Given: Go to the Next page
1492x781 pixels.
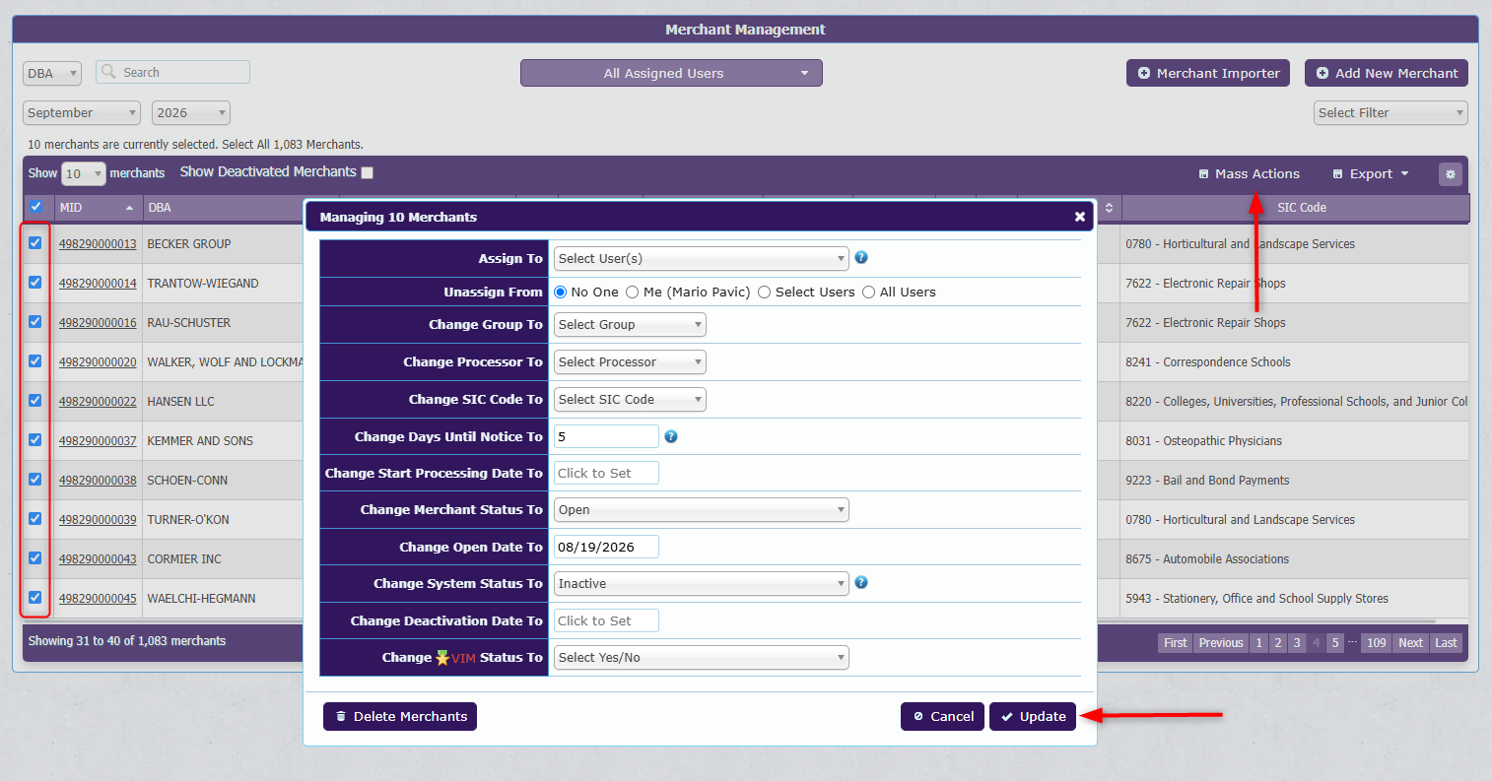Looking at the screenshot, I should [x=1411, y=643].
